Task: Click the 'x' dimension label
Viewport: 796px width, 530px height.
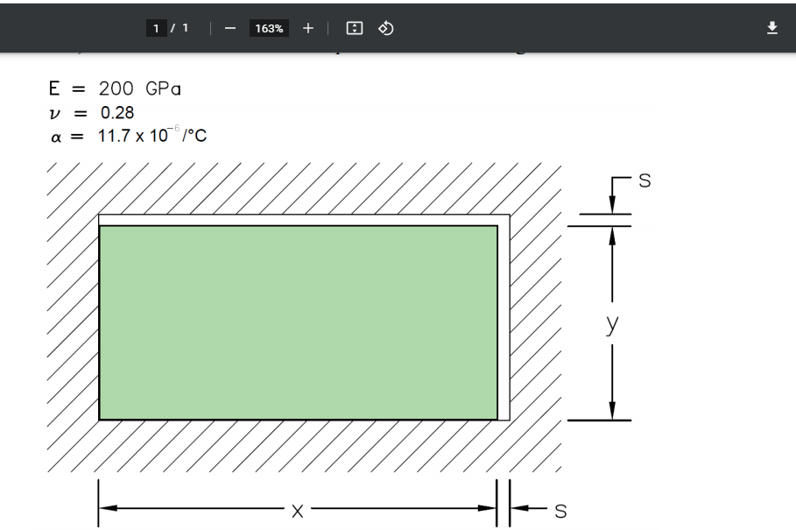Action: [298, 510]
